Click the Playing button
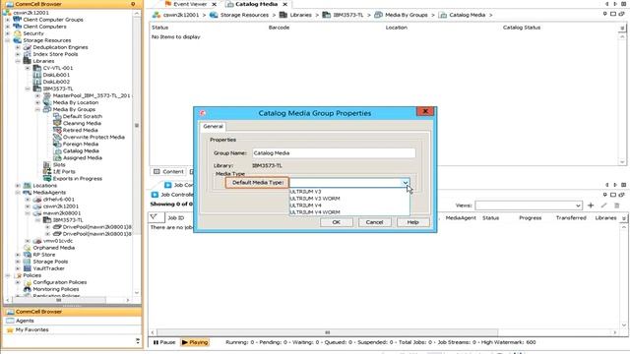Screen dimensions: 630x354 (195, 342)
